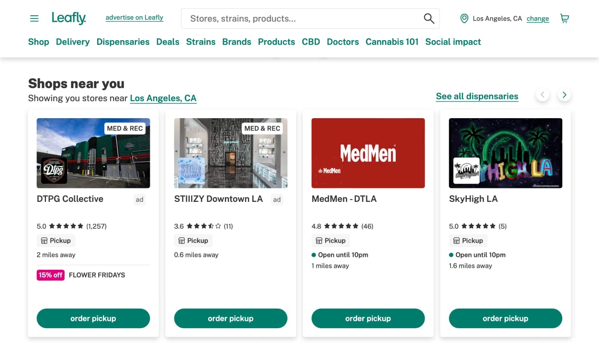Click the Pickup tag on MedMen - DTLA

tap(331, 241)
